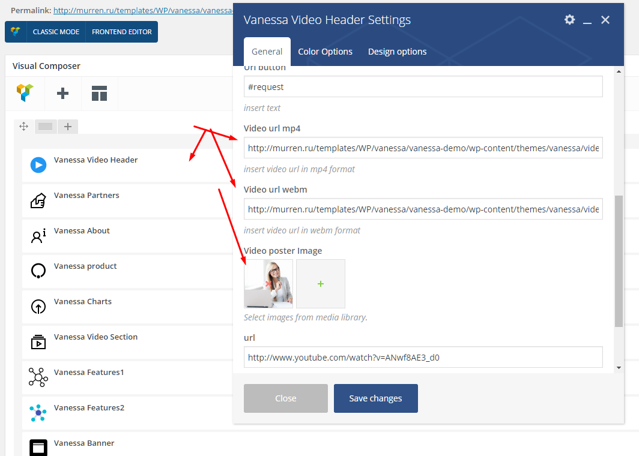Select the Vanessa Features1 element icon
This screenshot has height=456, width=639.
(38, 377)
